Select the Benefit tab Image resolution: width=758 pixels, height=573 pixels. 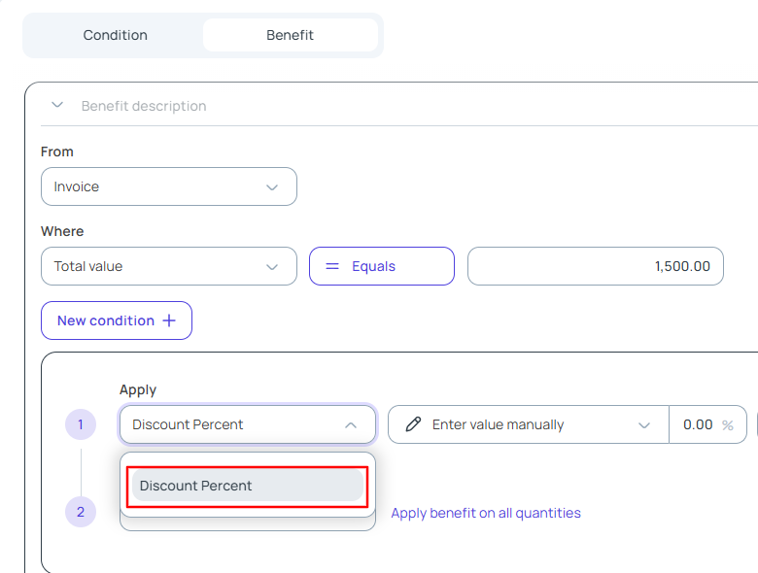[290, 35]
